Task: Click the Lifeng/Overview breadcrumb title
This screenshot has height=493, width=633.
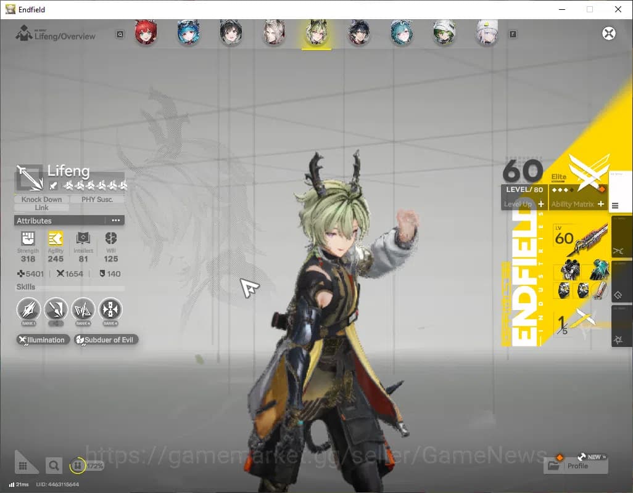Action: tap(65, 36)
